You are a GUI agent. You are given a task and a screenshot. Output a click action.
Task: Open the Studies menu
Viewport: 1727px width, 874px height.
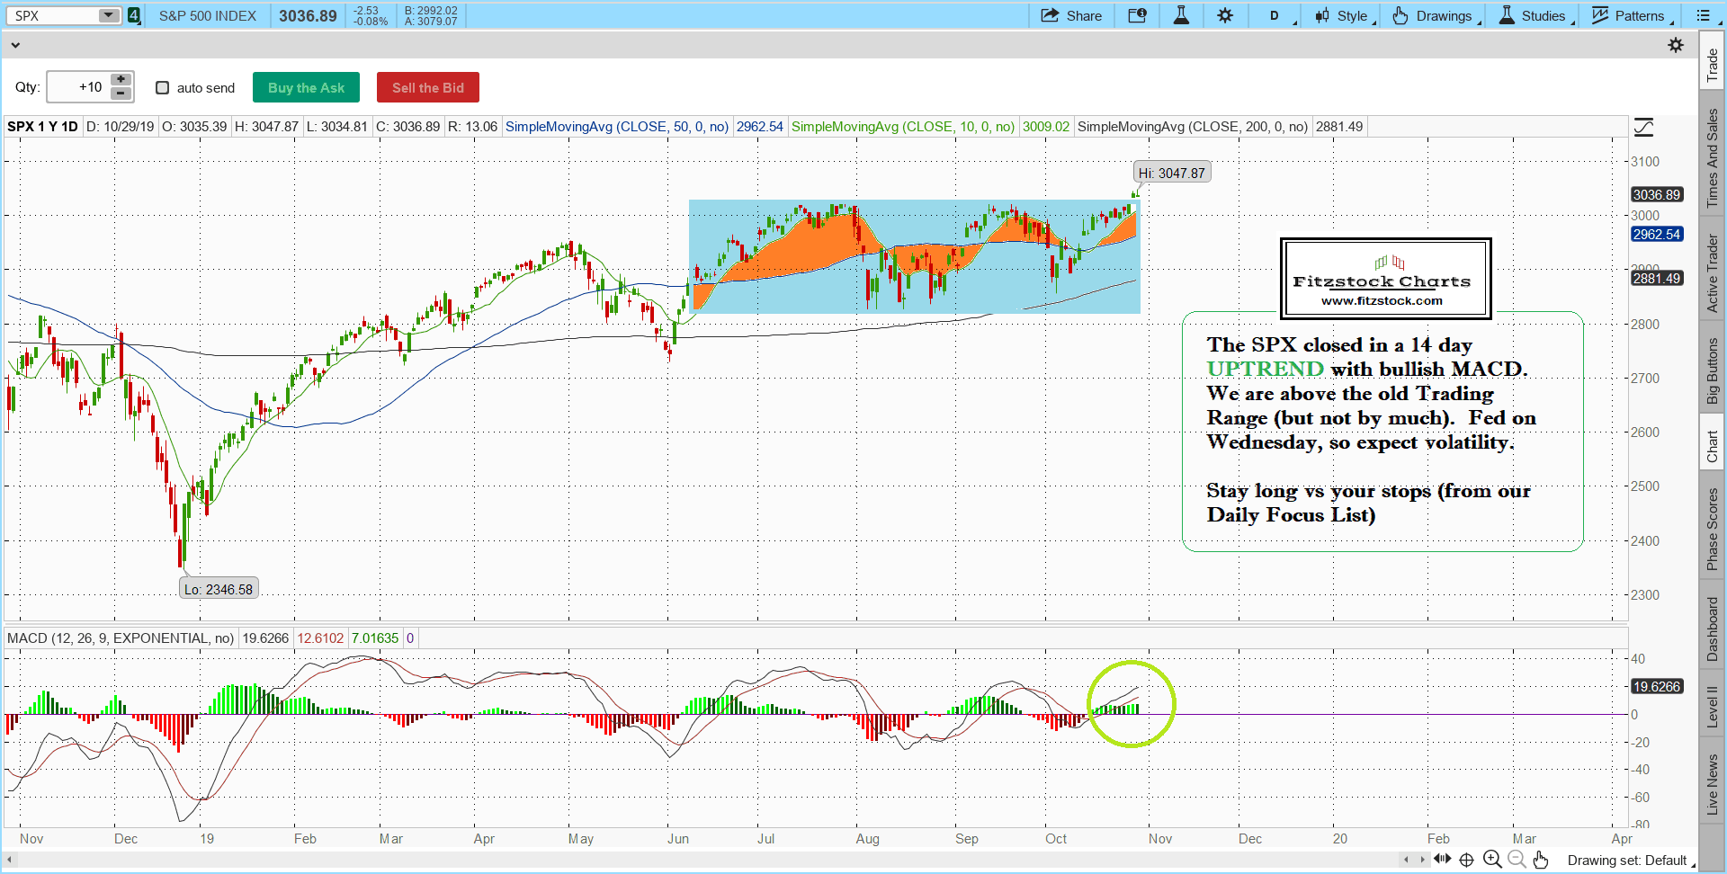pyautogui.click(x=1535, y=15)
